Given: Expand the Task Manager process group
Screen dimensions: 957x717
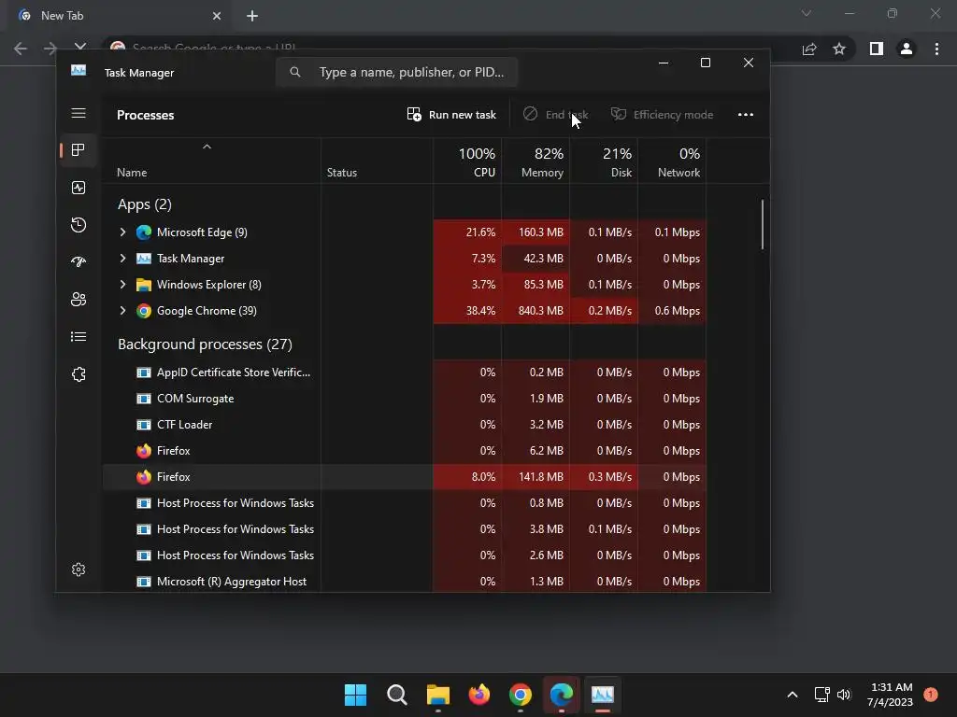Looking at the screenshot, I should click(x=122, y=259).
